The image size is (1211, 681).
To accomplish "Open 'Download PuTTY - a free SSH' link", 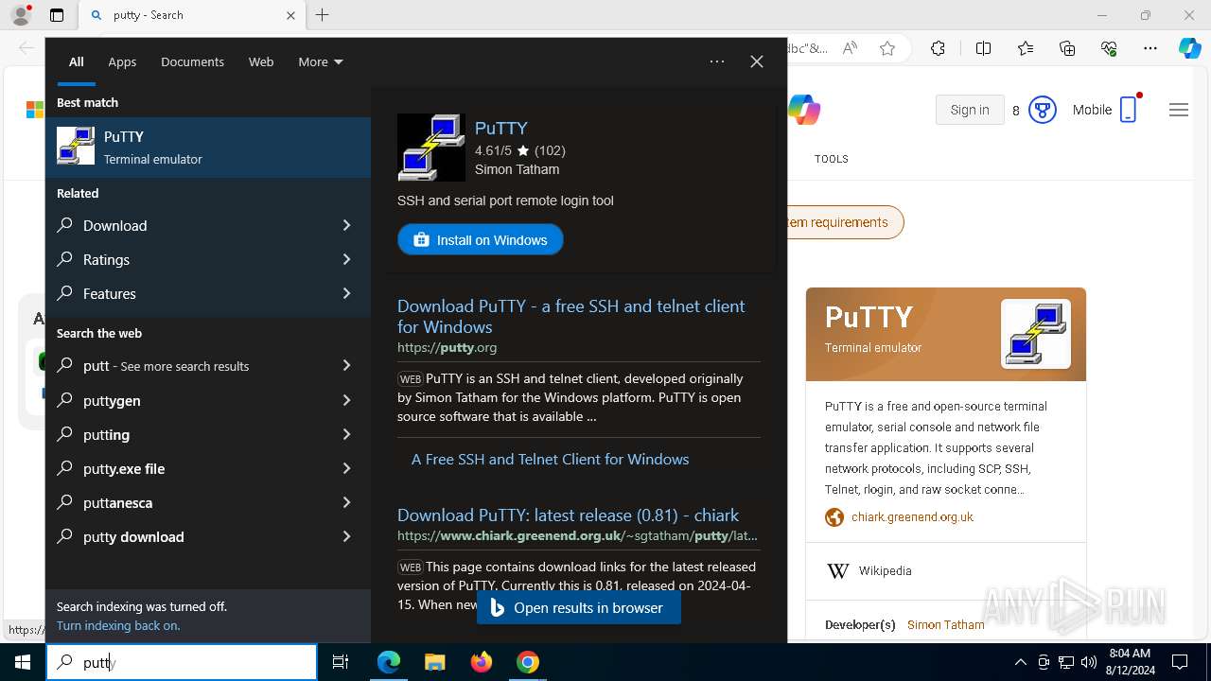I will tap(571, 316).
